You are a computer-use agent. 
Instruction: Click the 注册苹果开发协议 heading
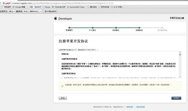pos(73,41)
